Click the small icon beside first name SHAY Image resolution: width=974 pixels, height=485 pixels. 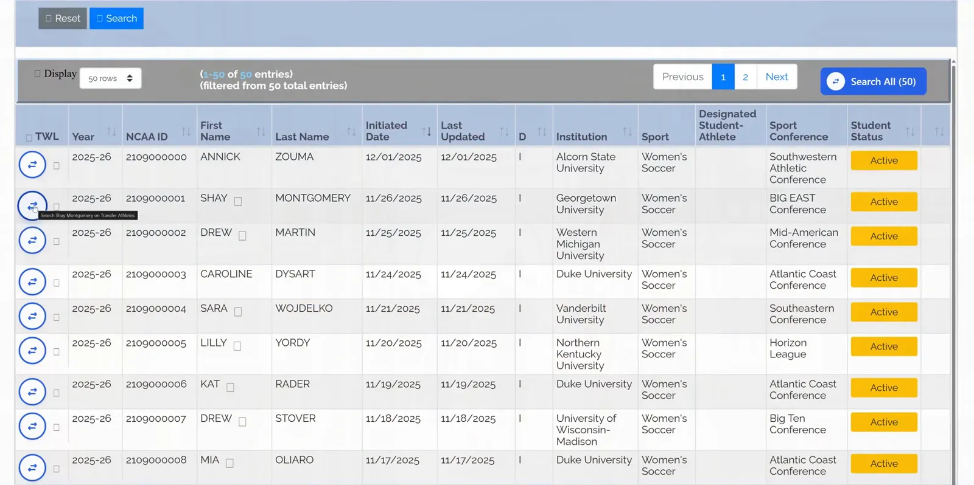(238, 202)
